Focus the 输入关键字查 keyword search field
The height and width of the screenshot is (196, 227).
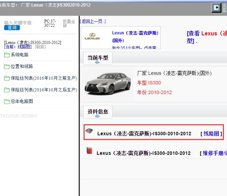coord(18,23)
